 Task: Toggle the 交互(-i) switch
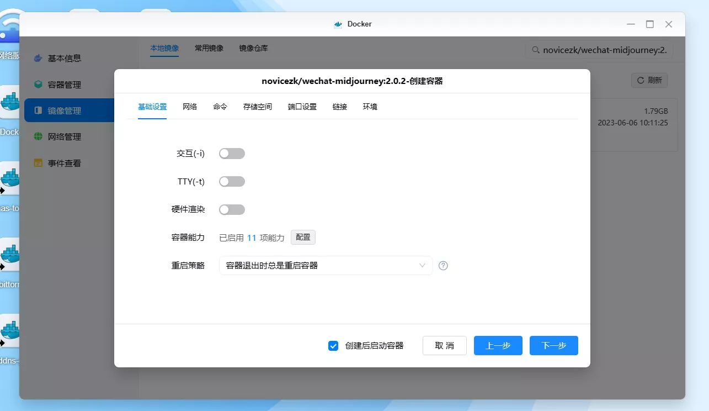pos(232,154)
